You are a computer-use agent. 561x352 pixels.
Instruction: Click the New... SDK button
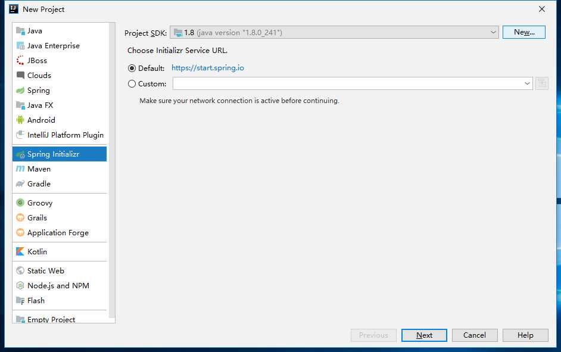pyautogui.click(x=524, y=32)
